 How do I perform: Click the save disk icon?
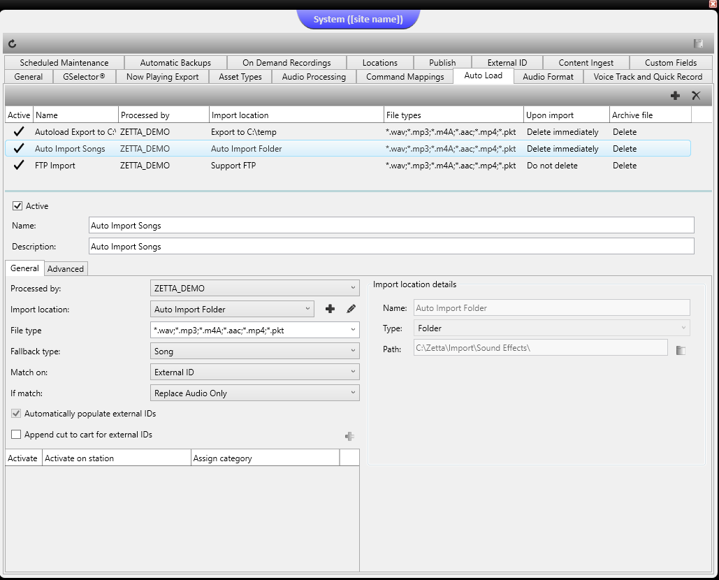698,43
